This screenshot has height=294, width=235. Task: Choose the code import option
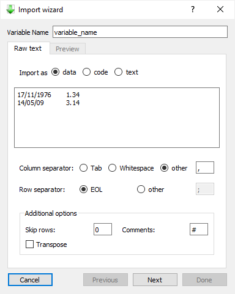click(x=86, y=72)
